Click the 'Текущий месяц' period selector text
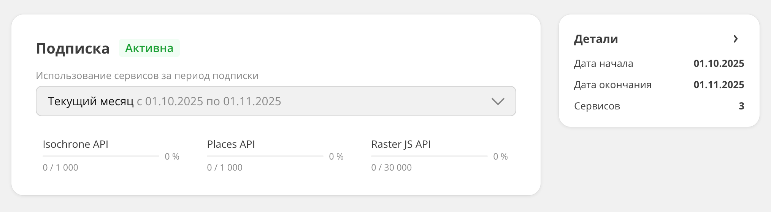 pyautogui.click(x=91, y=101)
